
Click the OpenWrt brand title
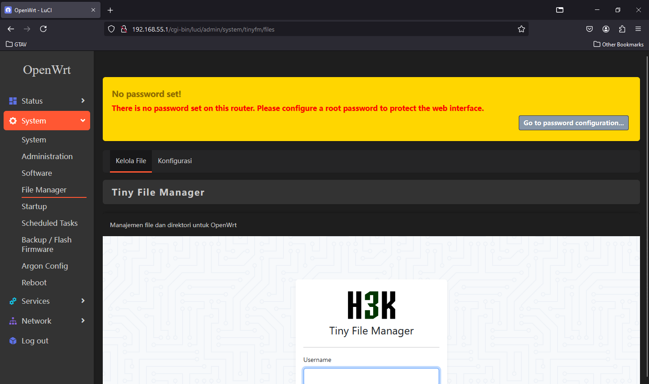tap(47, 70)
